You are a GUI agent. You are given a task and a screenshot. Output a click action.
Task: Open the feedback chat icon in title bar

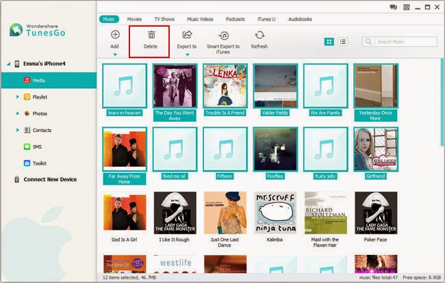394,7
